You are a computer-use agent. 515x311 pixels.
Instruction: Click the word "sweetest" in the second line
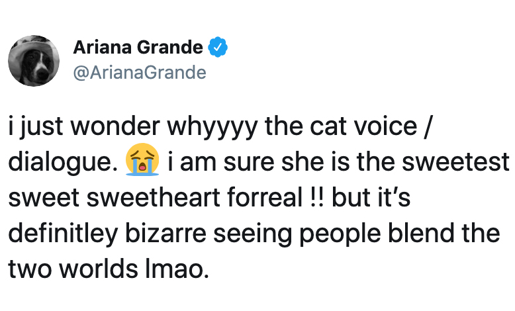click(x=456, y=162)
